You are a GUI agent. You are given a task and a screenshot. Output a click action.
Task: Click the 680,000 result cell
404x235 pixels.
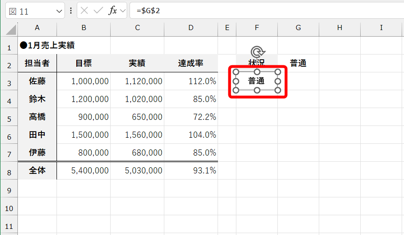(x=137, y=152)
